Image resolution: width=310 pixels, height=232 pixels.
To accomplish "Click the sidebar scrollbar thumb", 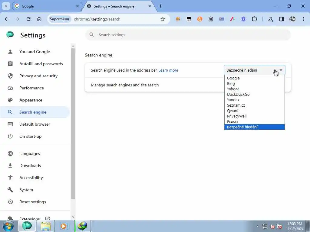I will [73, 124].
